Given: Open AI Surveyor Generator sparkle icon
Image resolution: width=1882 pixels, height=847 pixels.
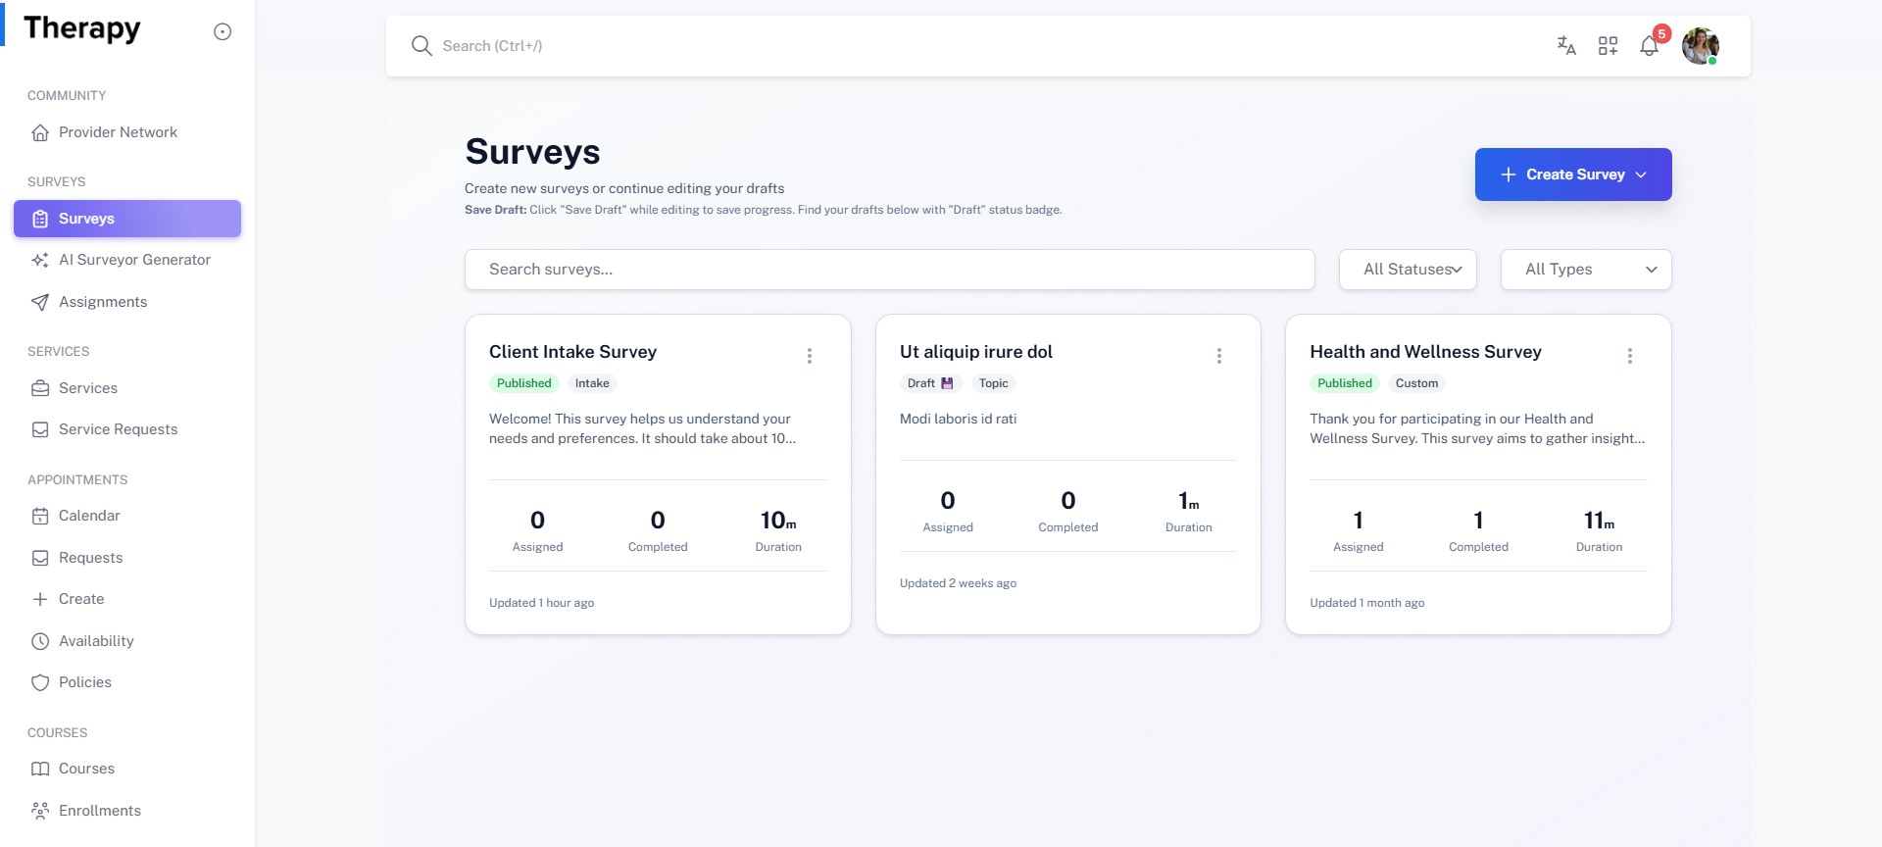Looking at the screenshot, I should tap(40, 260).
